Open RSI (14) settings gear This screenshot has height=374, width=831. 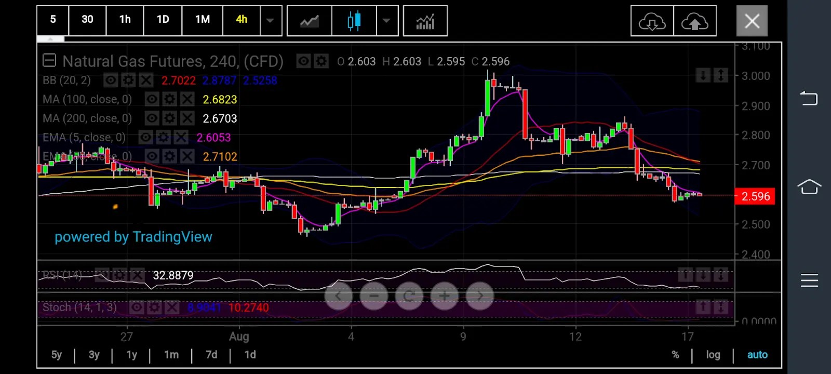point(119,275)
